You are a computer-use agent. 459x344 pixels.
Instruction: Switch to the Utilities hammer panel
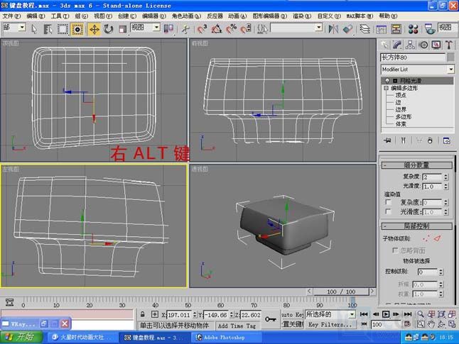(x=449, y=45)
